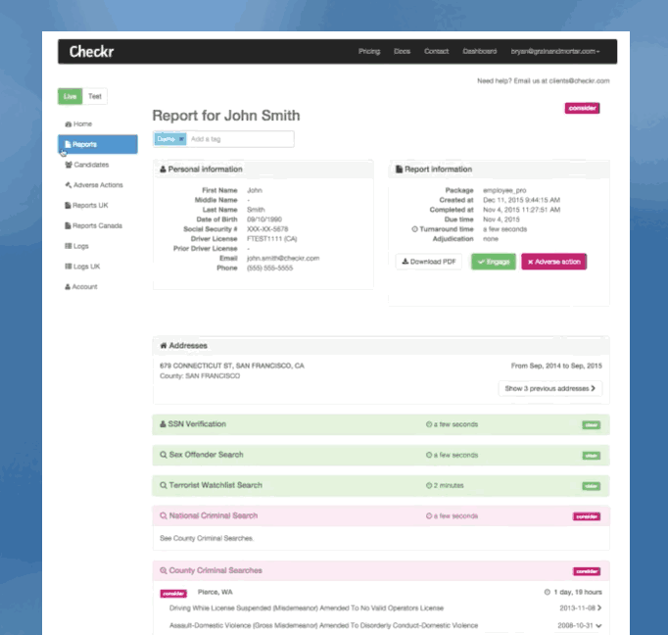Switch to Test mode
The height and width of the screenshot is (635, 668).
coord(94,96)
